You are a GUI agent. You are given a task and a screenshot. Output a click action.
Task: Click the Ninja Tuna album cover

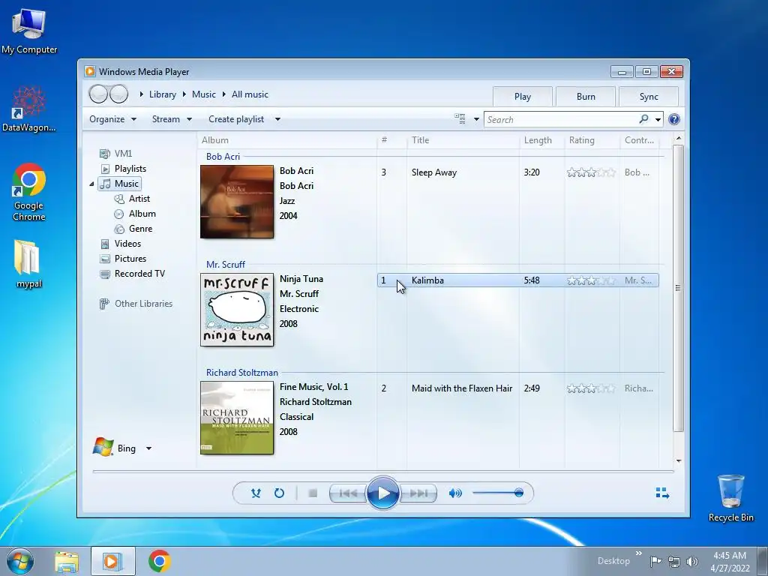tap(237, 310)
